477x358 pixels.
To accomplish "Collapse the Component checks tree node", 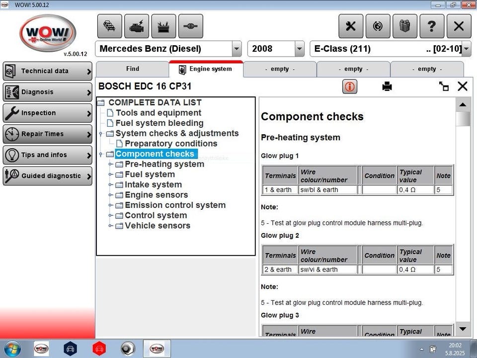I will (x=101, y=154).
